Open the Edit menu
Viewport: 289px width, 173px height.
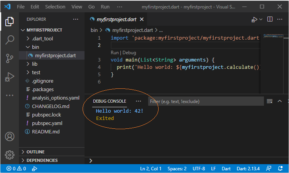tap(35, 7)
